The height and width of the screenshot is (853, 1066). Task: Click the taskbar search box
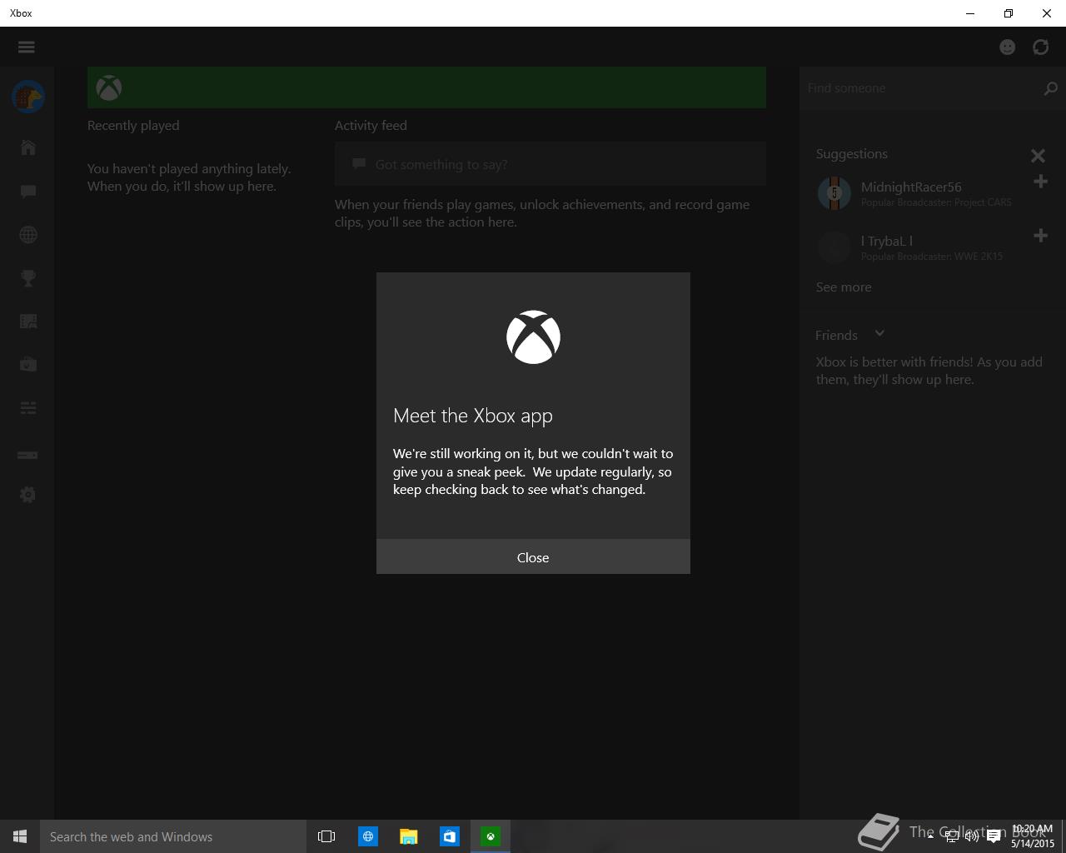(173, 836)
